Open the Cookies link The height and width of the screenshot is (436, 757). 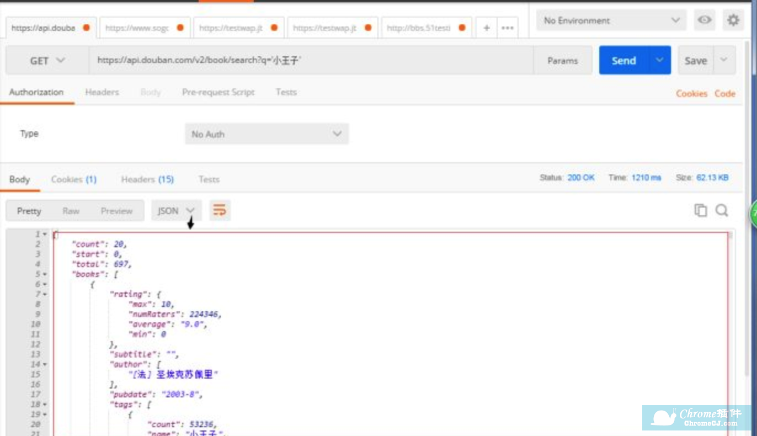[x=691, y=93]
